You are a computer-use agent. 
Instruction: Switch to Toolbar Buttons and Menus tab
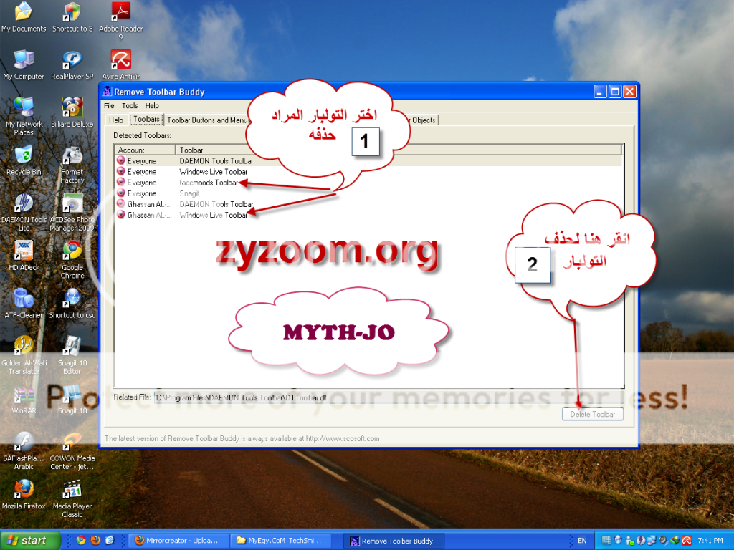tap(209, 120)
